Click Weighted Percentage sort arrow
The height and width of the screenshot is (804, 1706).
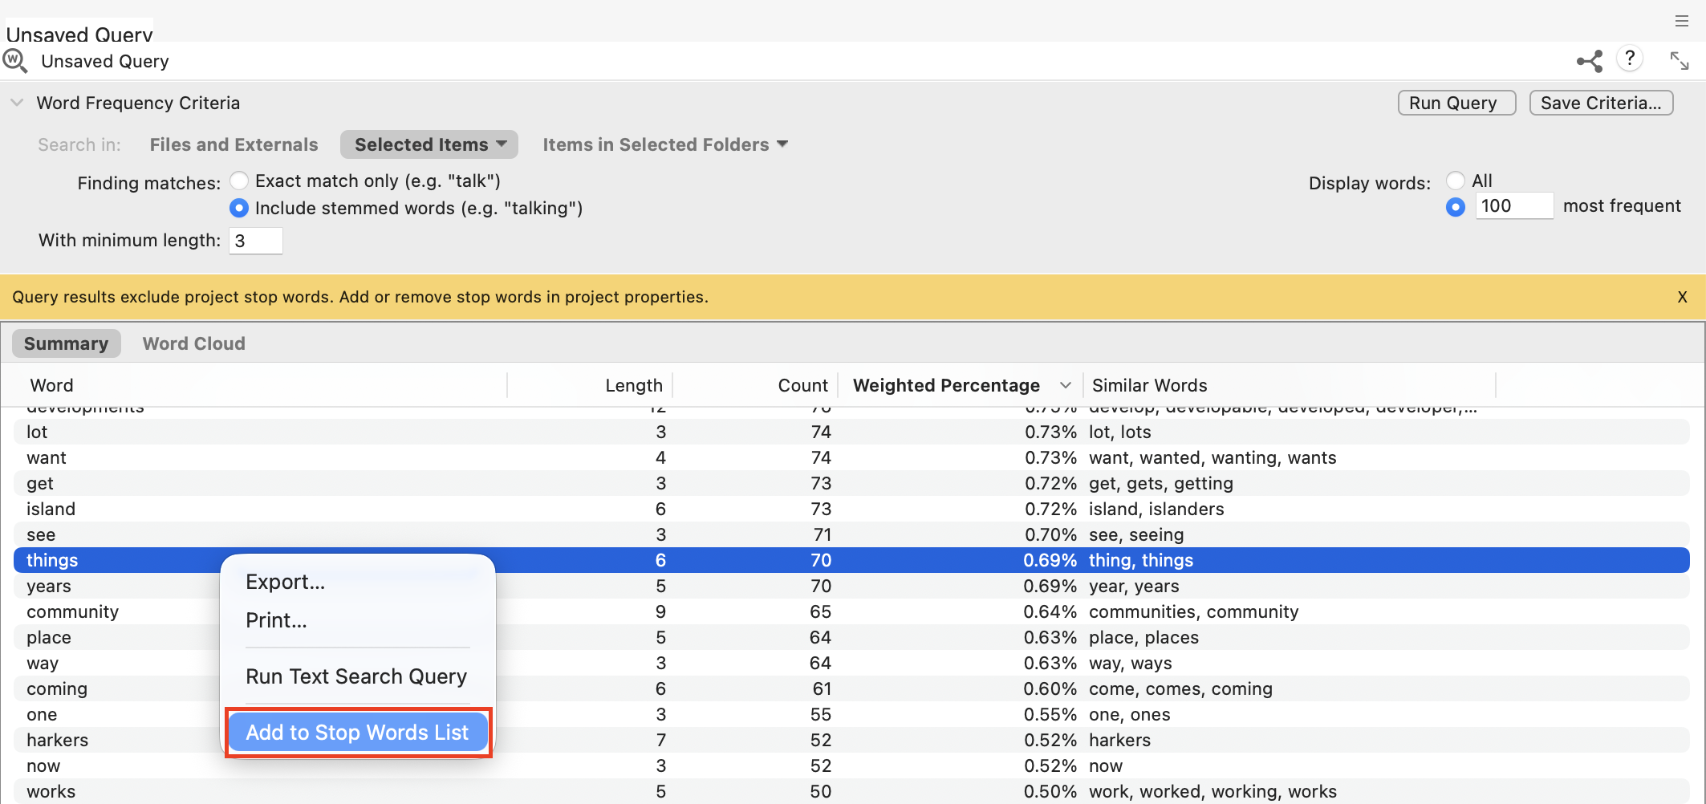point(1065,385)
